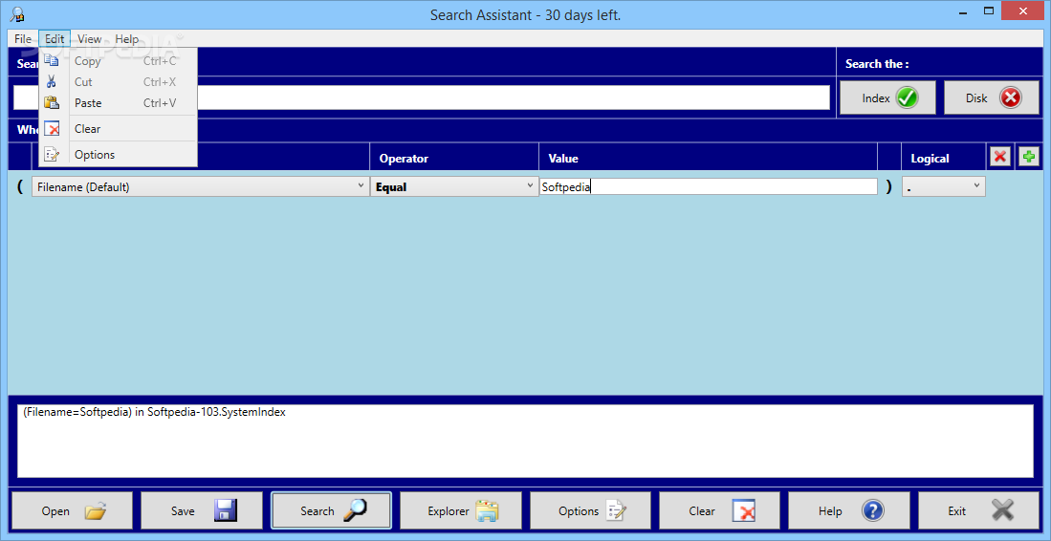Open the View menu
The height and width of the screenshot is (541, 1051).
tap(89, 39)
